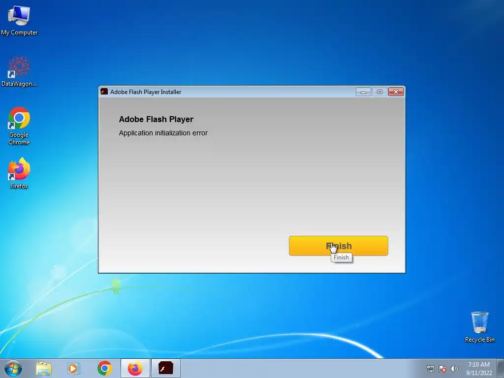Minimize the Flash Player Installer window
The image size is (504, 378).
[x=363, y=92]
